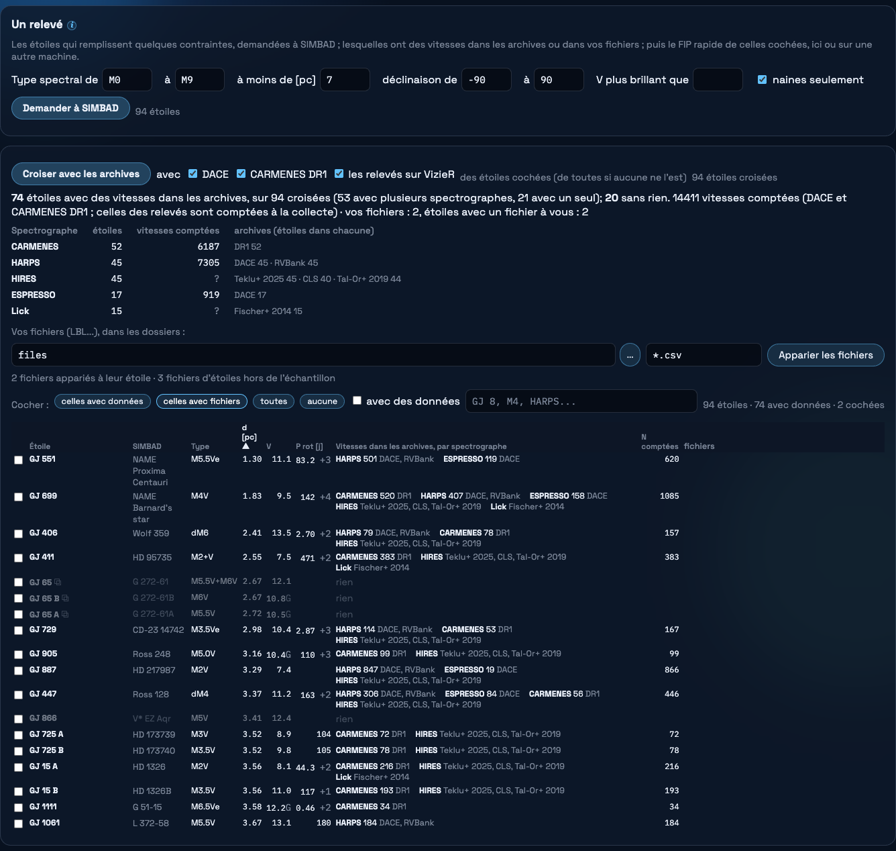The width and height of the screenshot is (896, 851).
Task: Click the folders field containing 'files'
Action: coord(313,355)
